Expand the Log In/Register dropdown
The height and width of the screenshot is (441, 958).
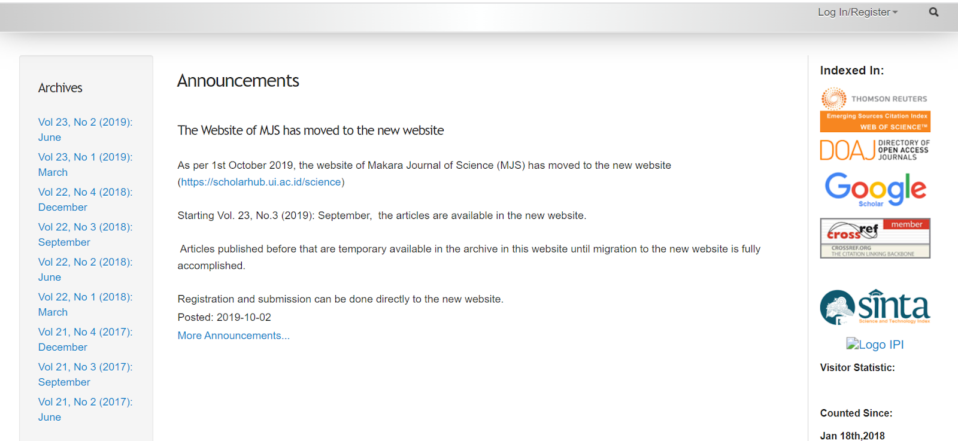857,12
